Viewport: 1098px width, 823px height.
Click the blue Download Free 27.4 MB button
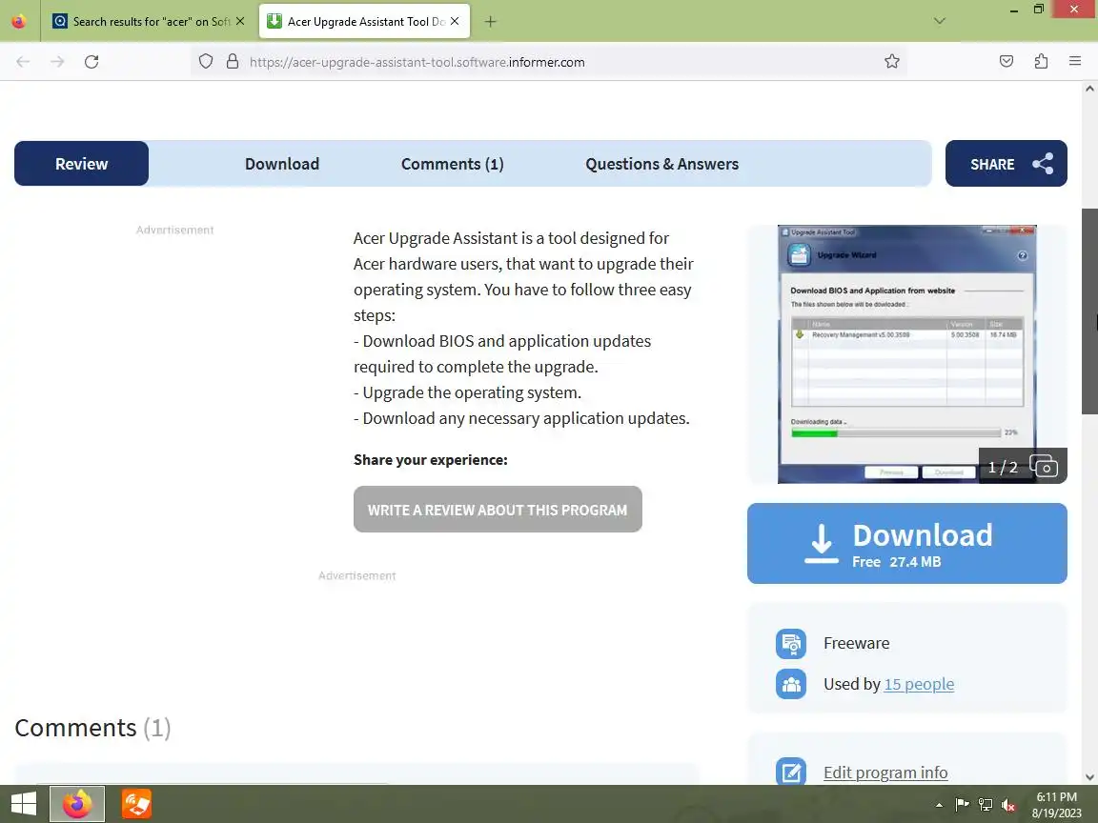coord(906,543)
